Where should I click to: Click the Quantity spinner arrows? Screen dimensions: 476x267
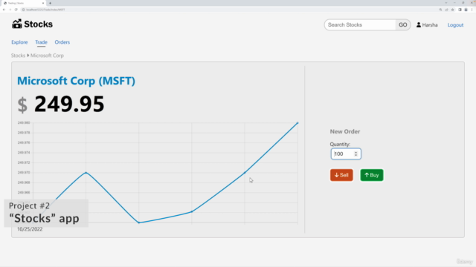pyautogui.click(x=356, y=154)
